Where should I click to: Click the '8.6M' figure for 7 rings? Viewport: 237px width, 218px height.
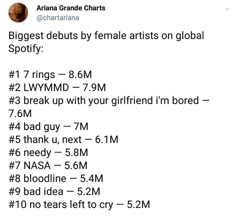click(80, 75)
